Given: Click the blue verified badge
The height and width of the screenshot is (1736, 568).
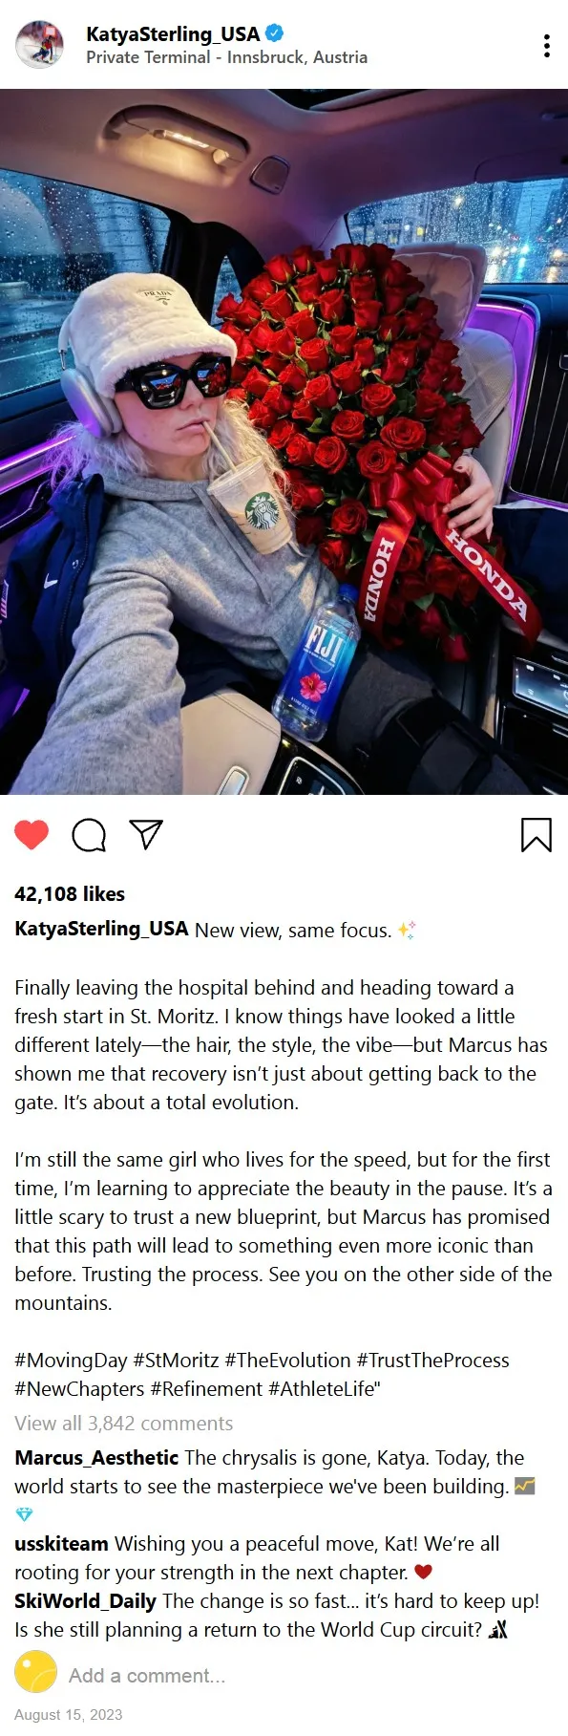Looking at the screenshot, I should coord(274,33).
